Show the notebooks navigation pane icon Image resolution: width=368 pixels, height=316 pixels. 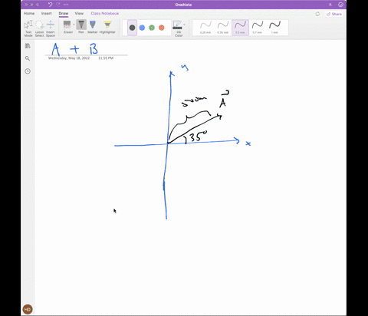click(x=28, y=46)
